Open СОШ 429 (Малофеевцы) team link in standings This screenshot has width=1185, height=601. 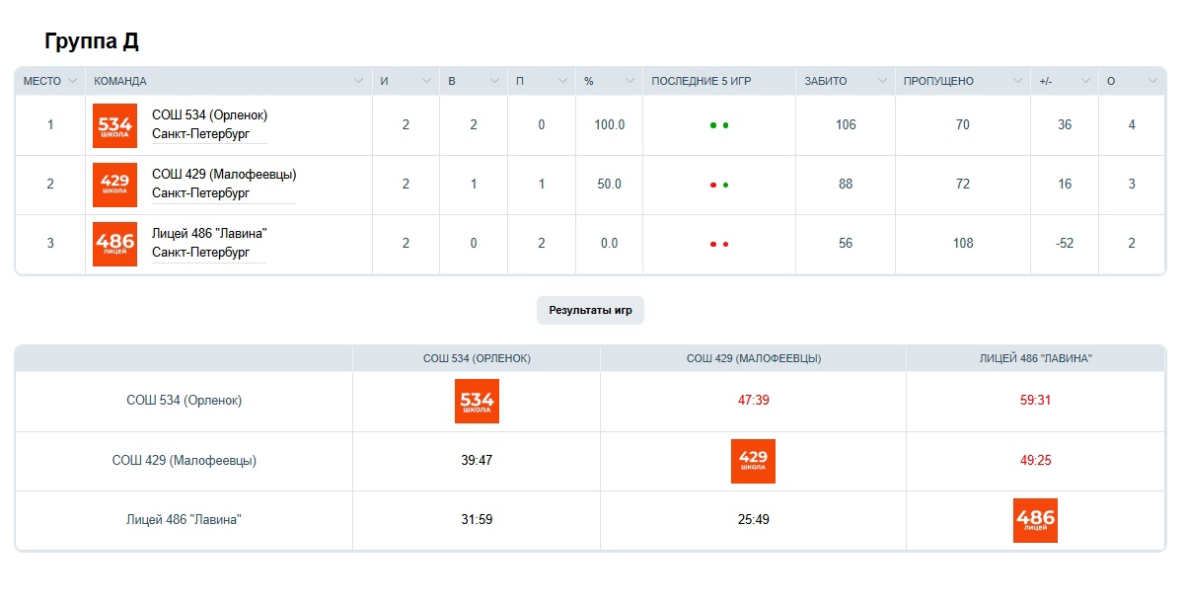tap(224, 175)
